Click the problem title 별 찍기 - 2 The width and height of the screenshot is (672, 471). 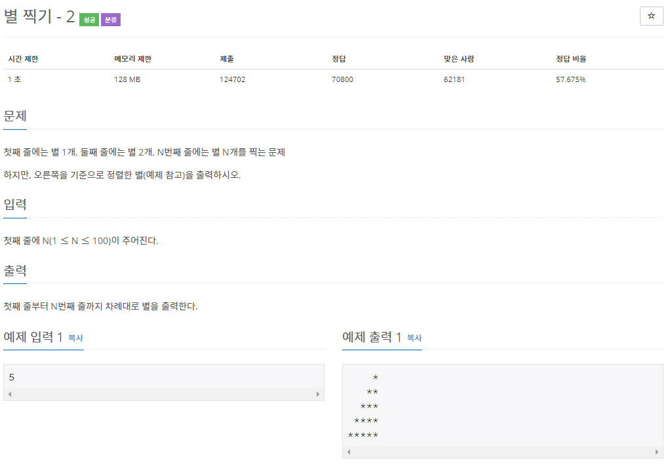[x=39, y=17]
